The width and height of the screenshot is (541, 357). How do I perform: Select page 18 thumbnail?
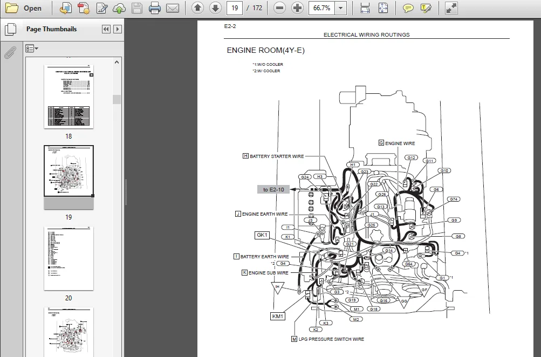pyautogui.click(x=69, y=97)
